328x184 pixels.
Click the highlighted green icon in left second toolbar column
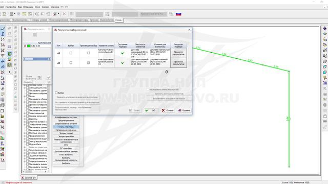9,54
